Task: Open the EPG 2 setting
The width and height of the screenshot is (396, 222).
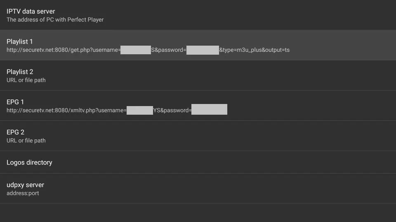Action: [16, 132]
